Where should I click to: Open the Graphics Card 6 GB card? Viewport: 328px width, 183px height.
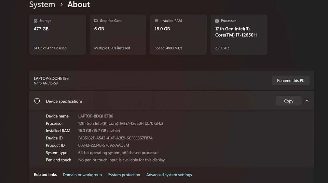point(118,35)
